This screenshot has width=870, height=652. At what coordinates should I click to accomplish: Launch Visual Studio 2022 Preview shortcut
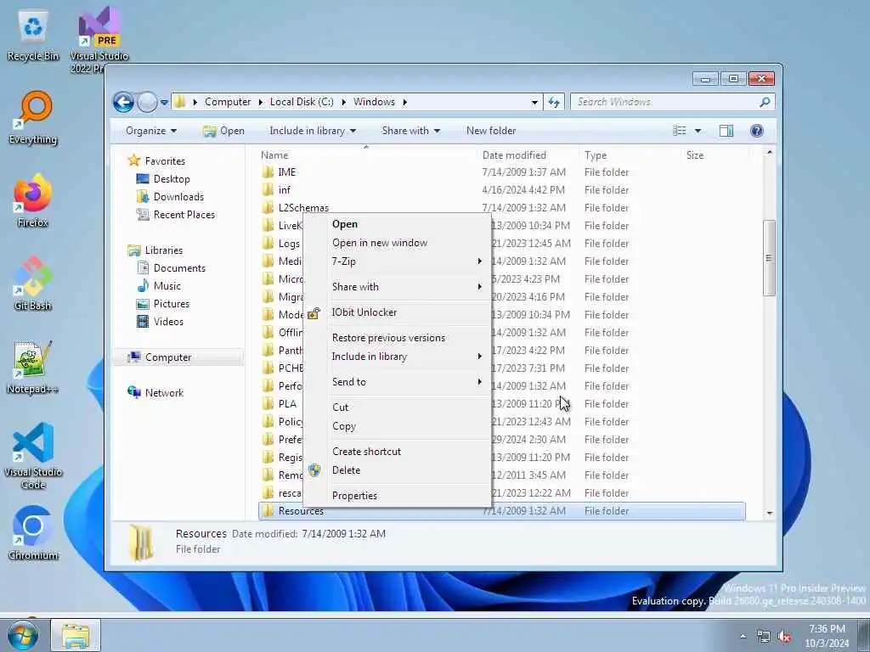pyautogui.click(x=99, y=39)
